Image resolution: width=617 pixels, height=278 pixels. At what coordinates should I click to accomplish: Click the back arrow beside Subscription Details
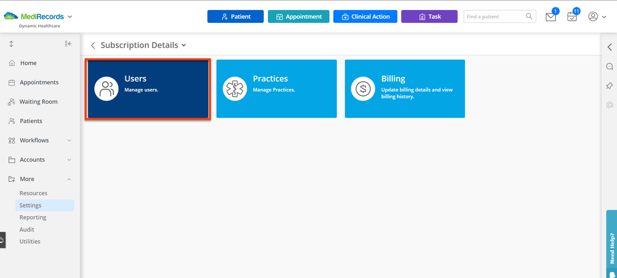click(93, 45)
